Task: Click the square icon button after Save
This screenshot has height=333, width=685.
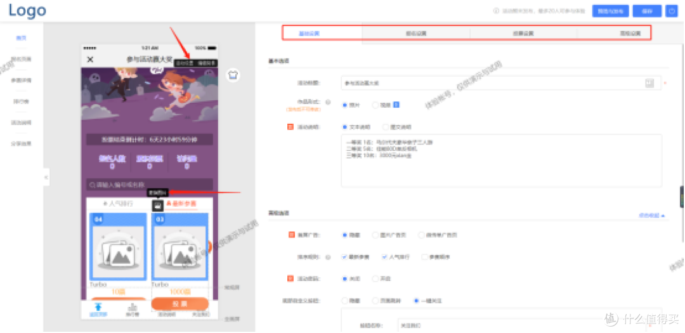Action: coord(671,11)
